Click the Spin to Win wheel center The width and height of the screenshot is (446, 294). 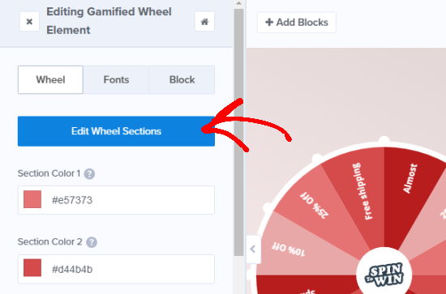[384, 275]
